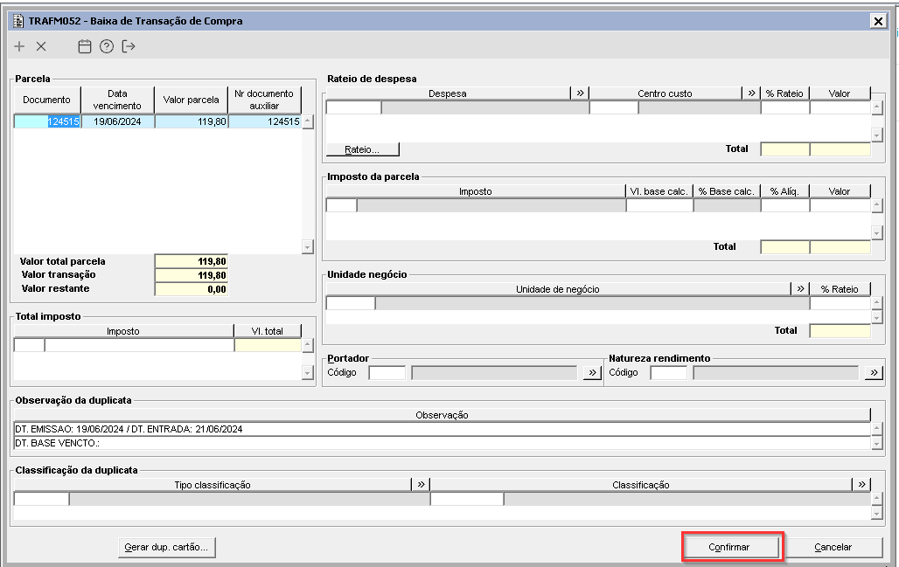This screenshot has width=899, height=567.
Task: Open the help question mark icon
Action: [107, 46]
